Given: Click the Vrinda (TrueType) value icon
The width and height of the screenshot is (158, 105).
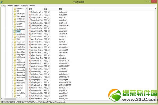Looking at the screenshot, I should click(30, 69).
